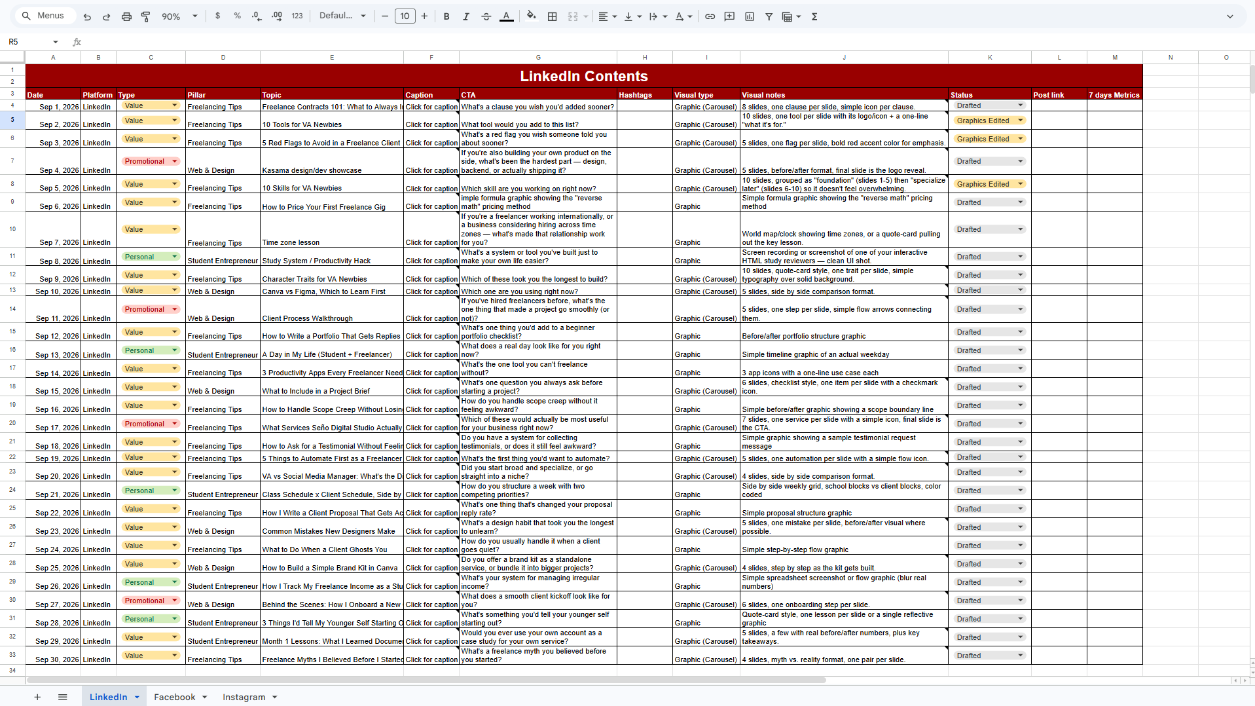Open the Instagram tab options arrow
The image size is (1255, 706).
point(275,697)
